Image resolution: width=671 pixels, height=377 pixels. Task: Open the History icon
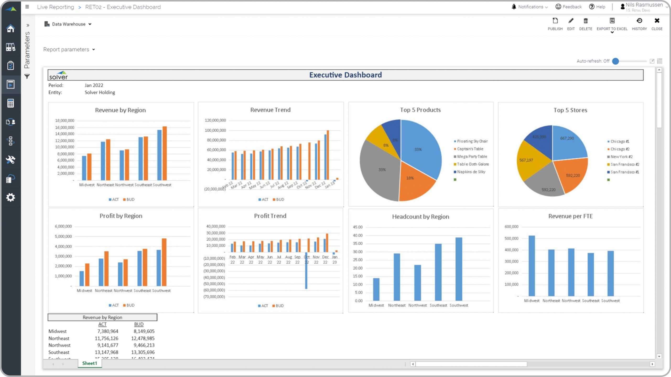(639, 21)
